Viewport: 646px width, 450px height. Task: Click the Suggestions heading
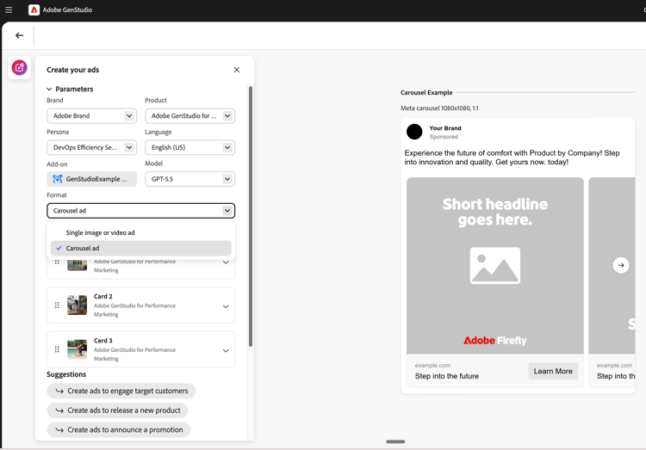66,374
